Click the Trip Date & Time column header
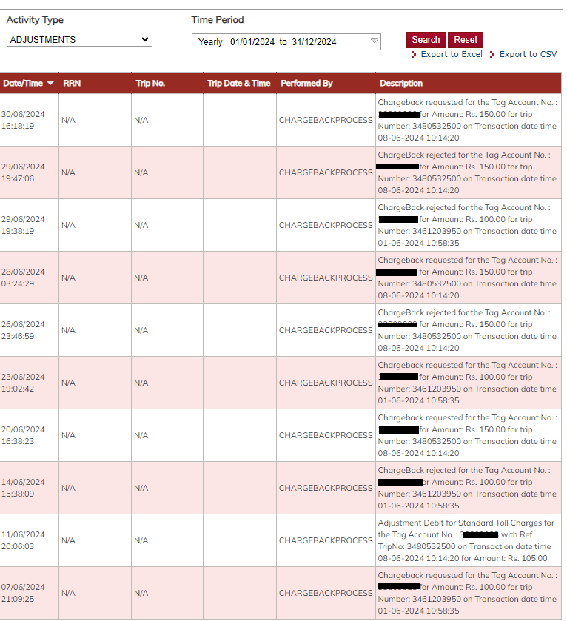The image size is (567, 621). pos(239,83)
